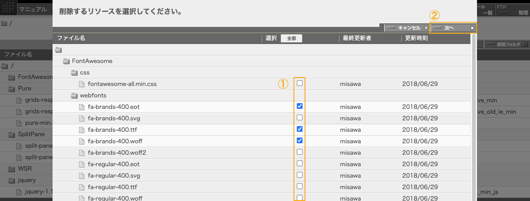Click the fontawesome-all.min.css file icon
This screenshot has width=530, height=201.
coord(82,84)
